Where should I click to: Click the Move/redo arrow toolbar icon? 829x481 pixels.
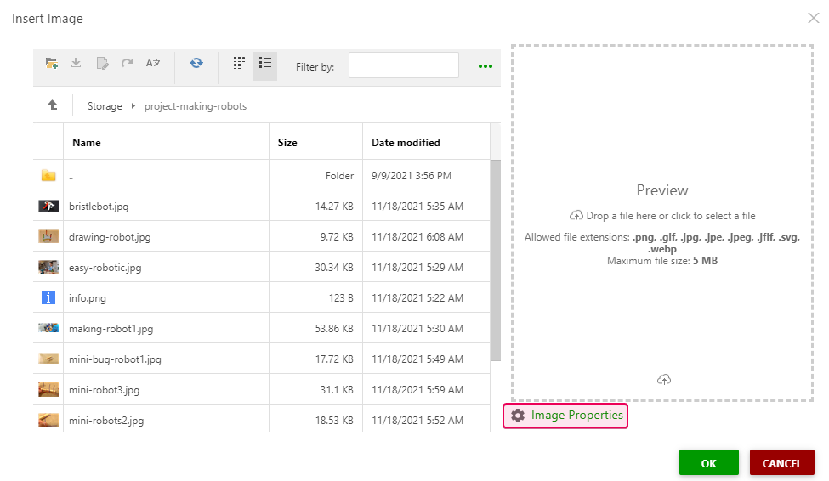tap(127, 64)
